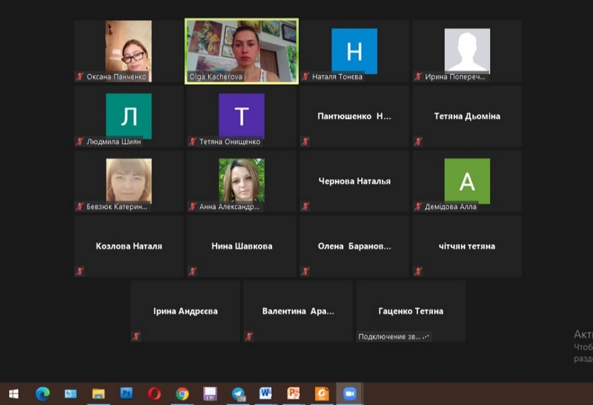
Task: Select the Ірина Андрєєва participant tile
Action: point(185,311)
